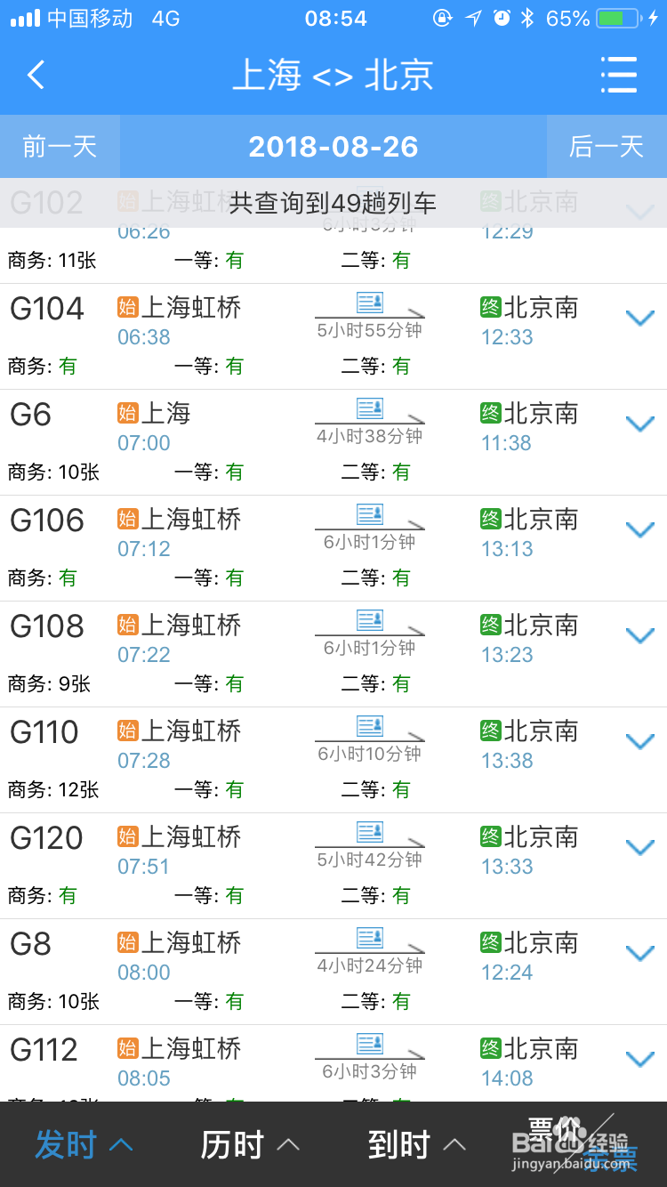Viewport: 667px width, 1187px height.
Task: Sort by arrival time (到时)
Action: [416, 1145]
